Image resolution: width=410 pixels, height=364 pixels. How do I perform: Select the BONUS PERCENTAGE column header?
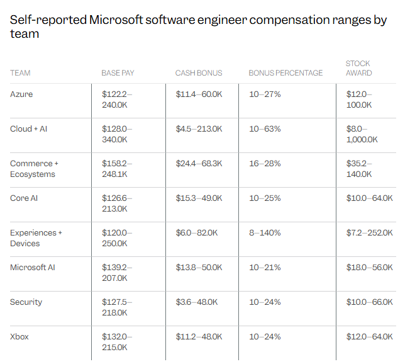click(285, 73)
